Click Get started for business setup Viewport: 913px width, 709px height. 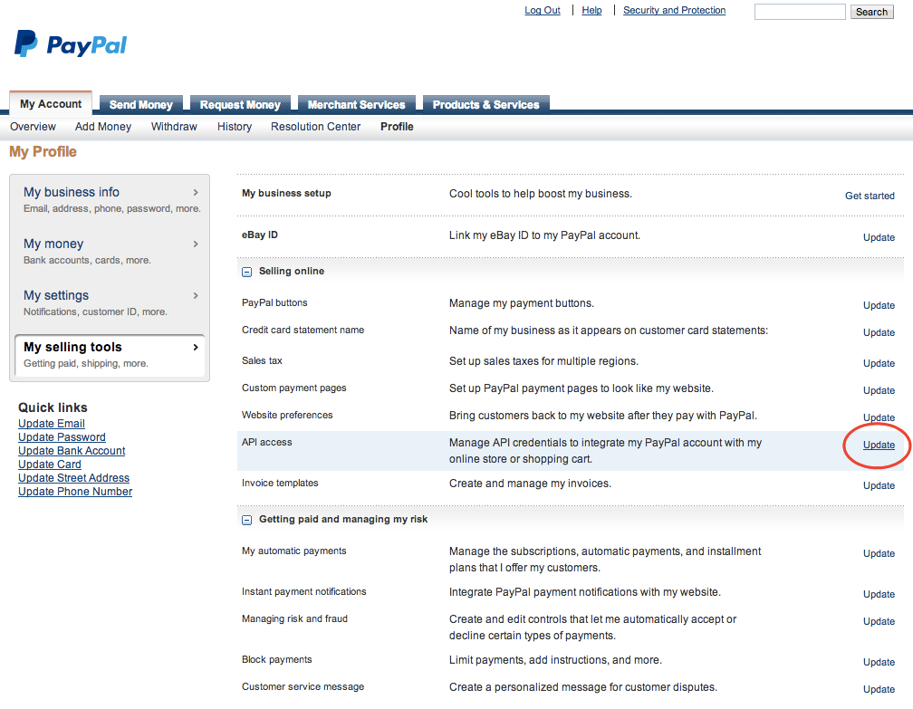point(870,196)
